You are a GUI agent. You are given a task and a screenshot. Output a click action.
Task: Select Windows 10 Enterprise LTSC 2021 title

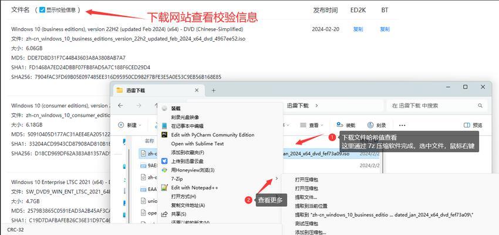coord(60,182)
